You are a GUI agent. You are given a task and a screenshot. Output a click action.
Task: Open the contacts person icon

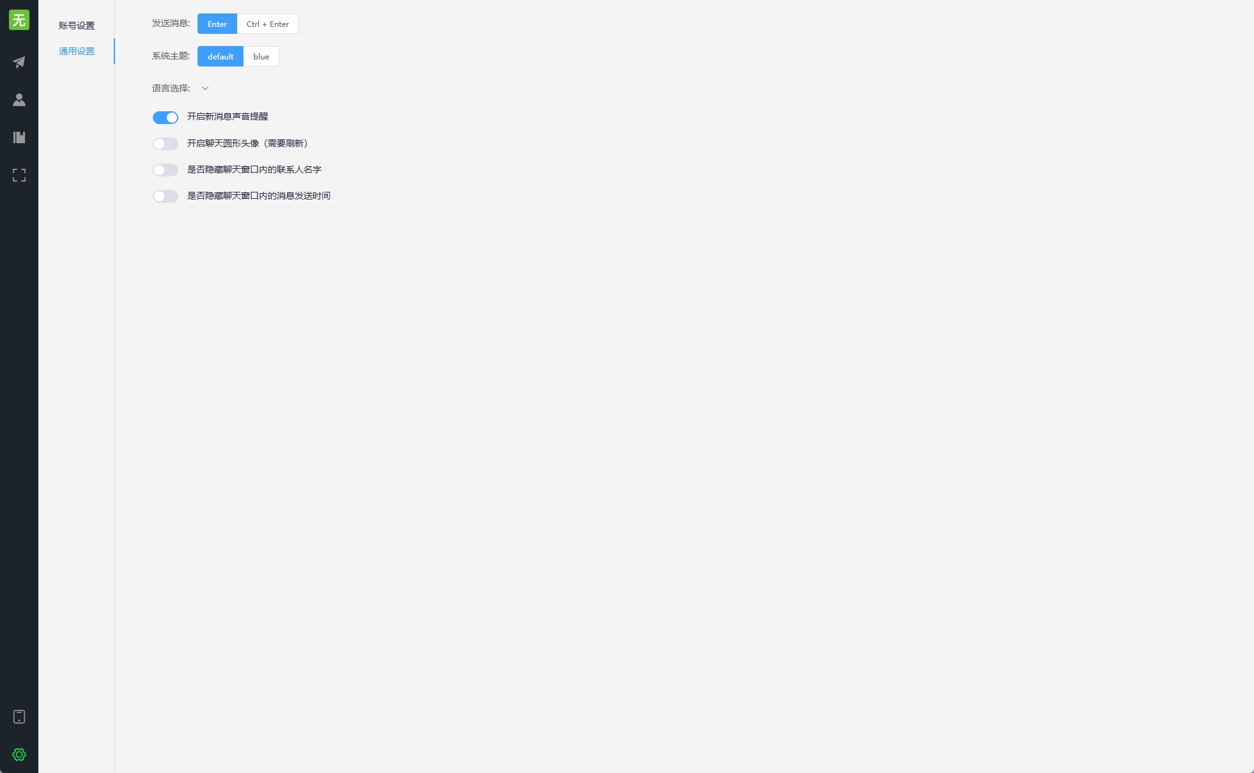pos(19,100)
